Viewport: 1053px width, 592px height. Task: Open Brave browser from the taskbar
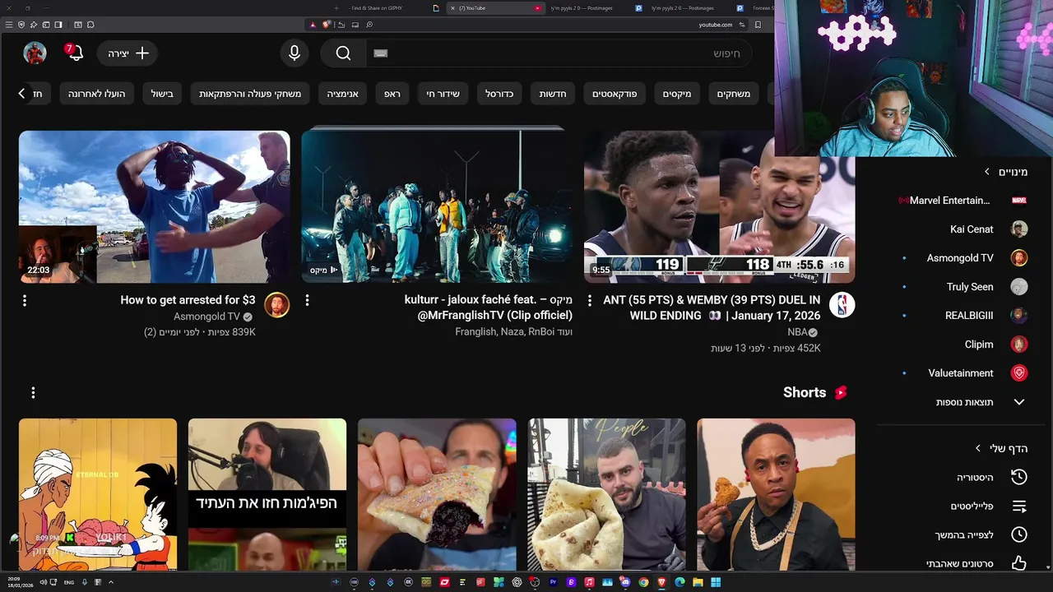661,582
